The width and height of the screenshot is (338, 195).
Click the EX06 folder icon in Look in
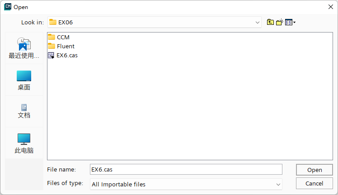tap(53, 22)
